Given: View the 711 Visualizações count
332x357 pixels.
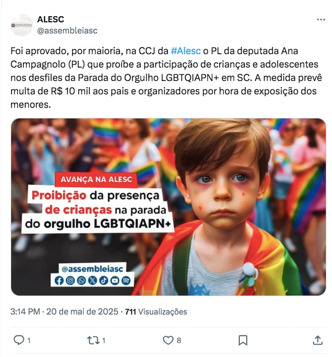Looking at the screenshot, I should pyautogui.click(x=156, y=311).
